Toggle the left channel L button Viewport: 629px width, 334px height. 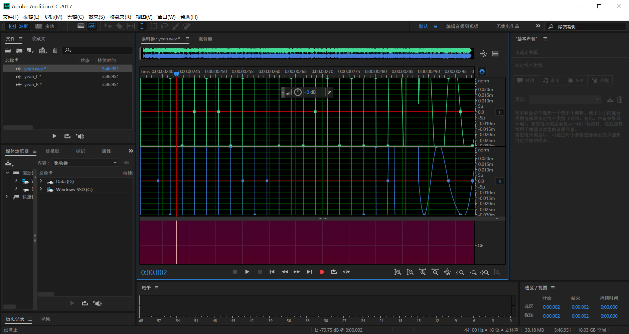click(499, 112)
